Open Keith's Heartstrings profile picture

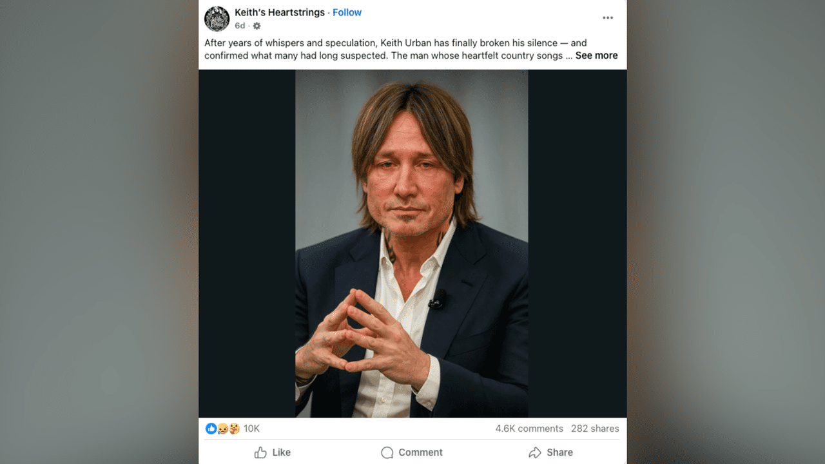(x=217, y=19)
